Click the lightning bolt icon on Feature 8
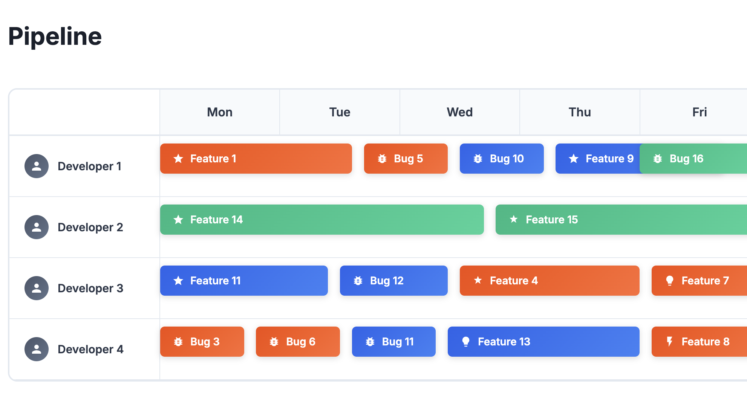The height and width of the screenshot is (397, 747). click(x=669, y=342)
